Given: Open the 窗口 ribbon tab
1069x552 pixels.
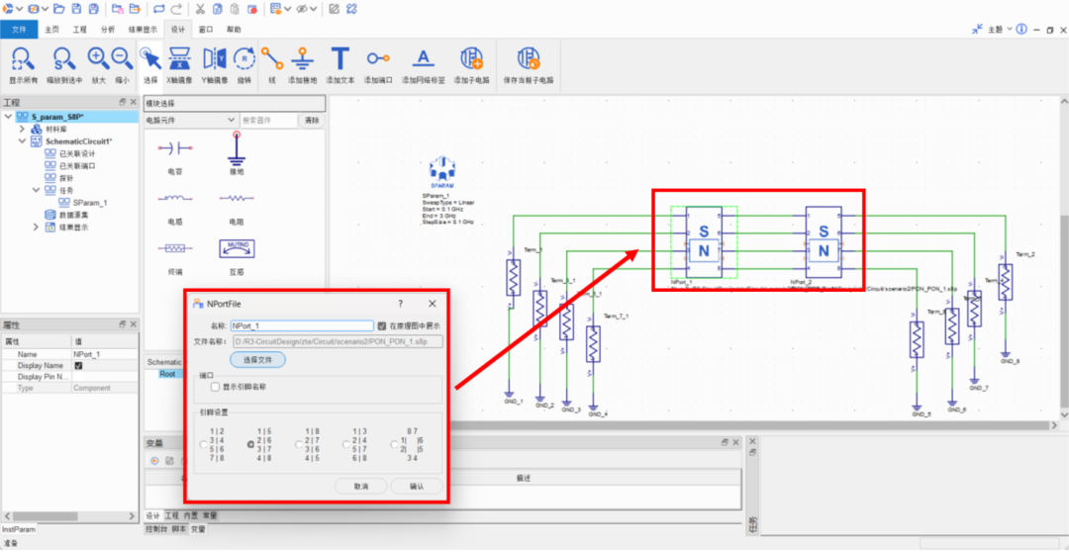Looking at the screenshot, I should pyautogui.click(x=205, y=30).
